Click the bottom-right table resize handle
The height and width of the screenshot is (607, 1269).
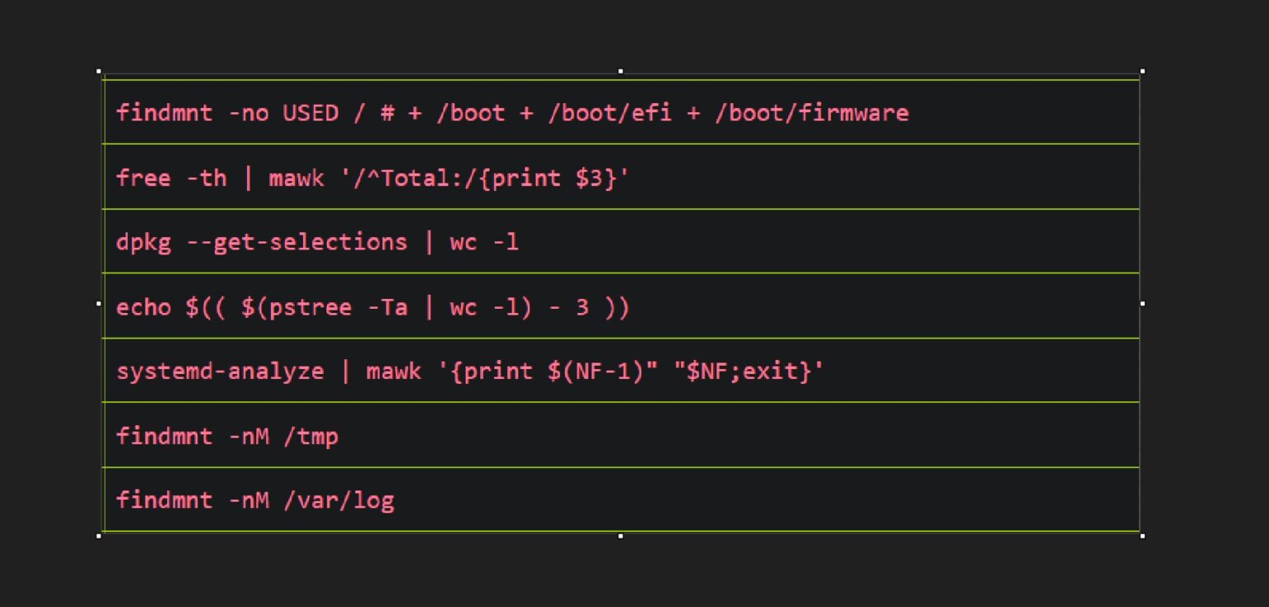[1143, 536]
